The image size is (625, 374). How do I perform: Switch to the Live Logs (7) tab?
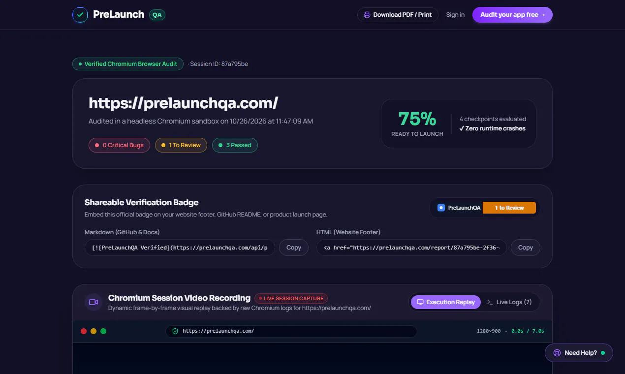pyautogui.click(x=509, y=302)
